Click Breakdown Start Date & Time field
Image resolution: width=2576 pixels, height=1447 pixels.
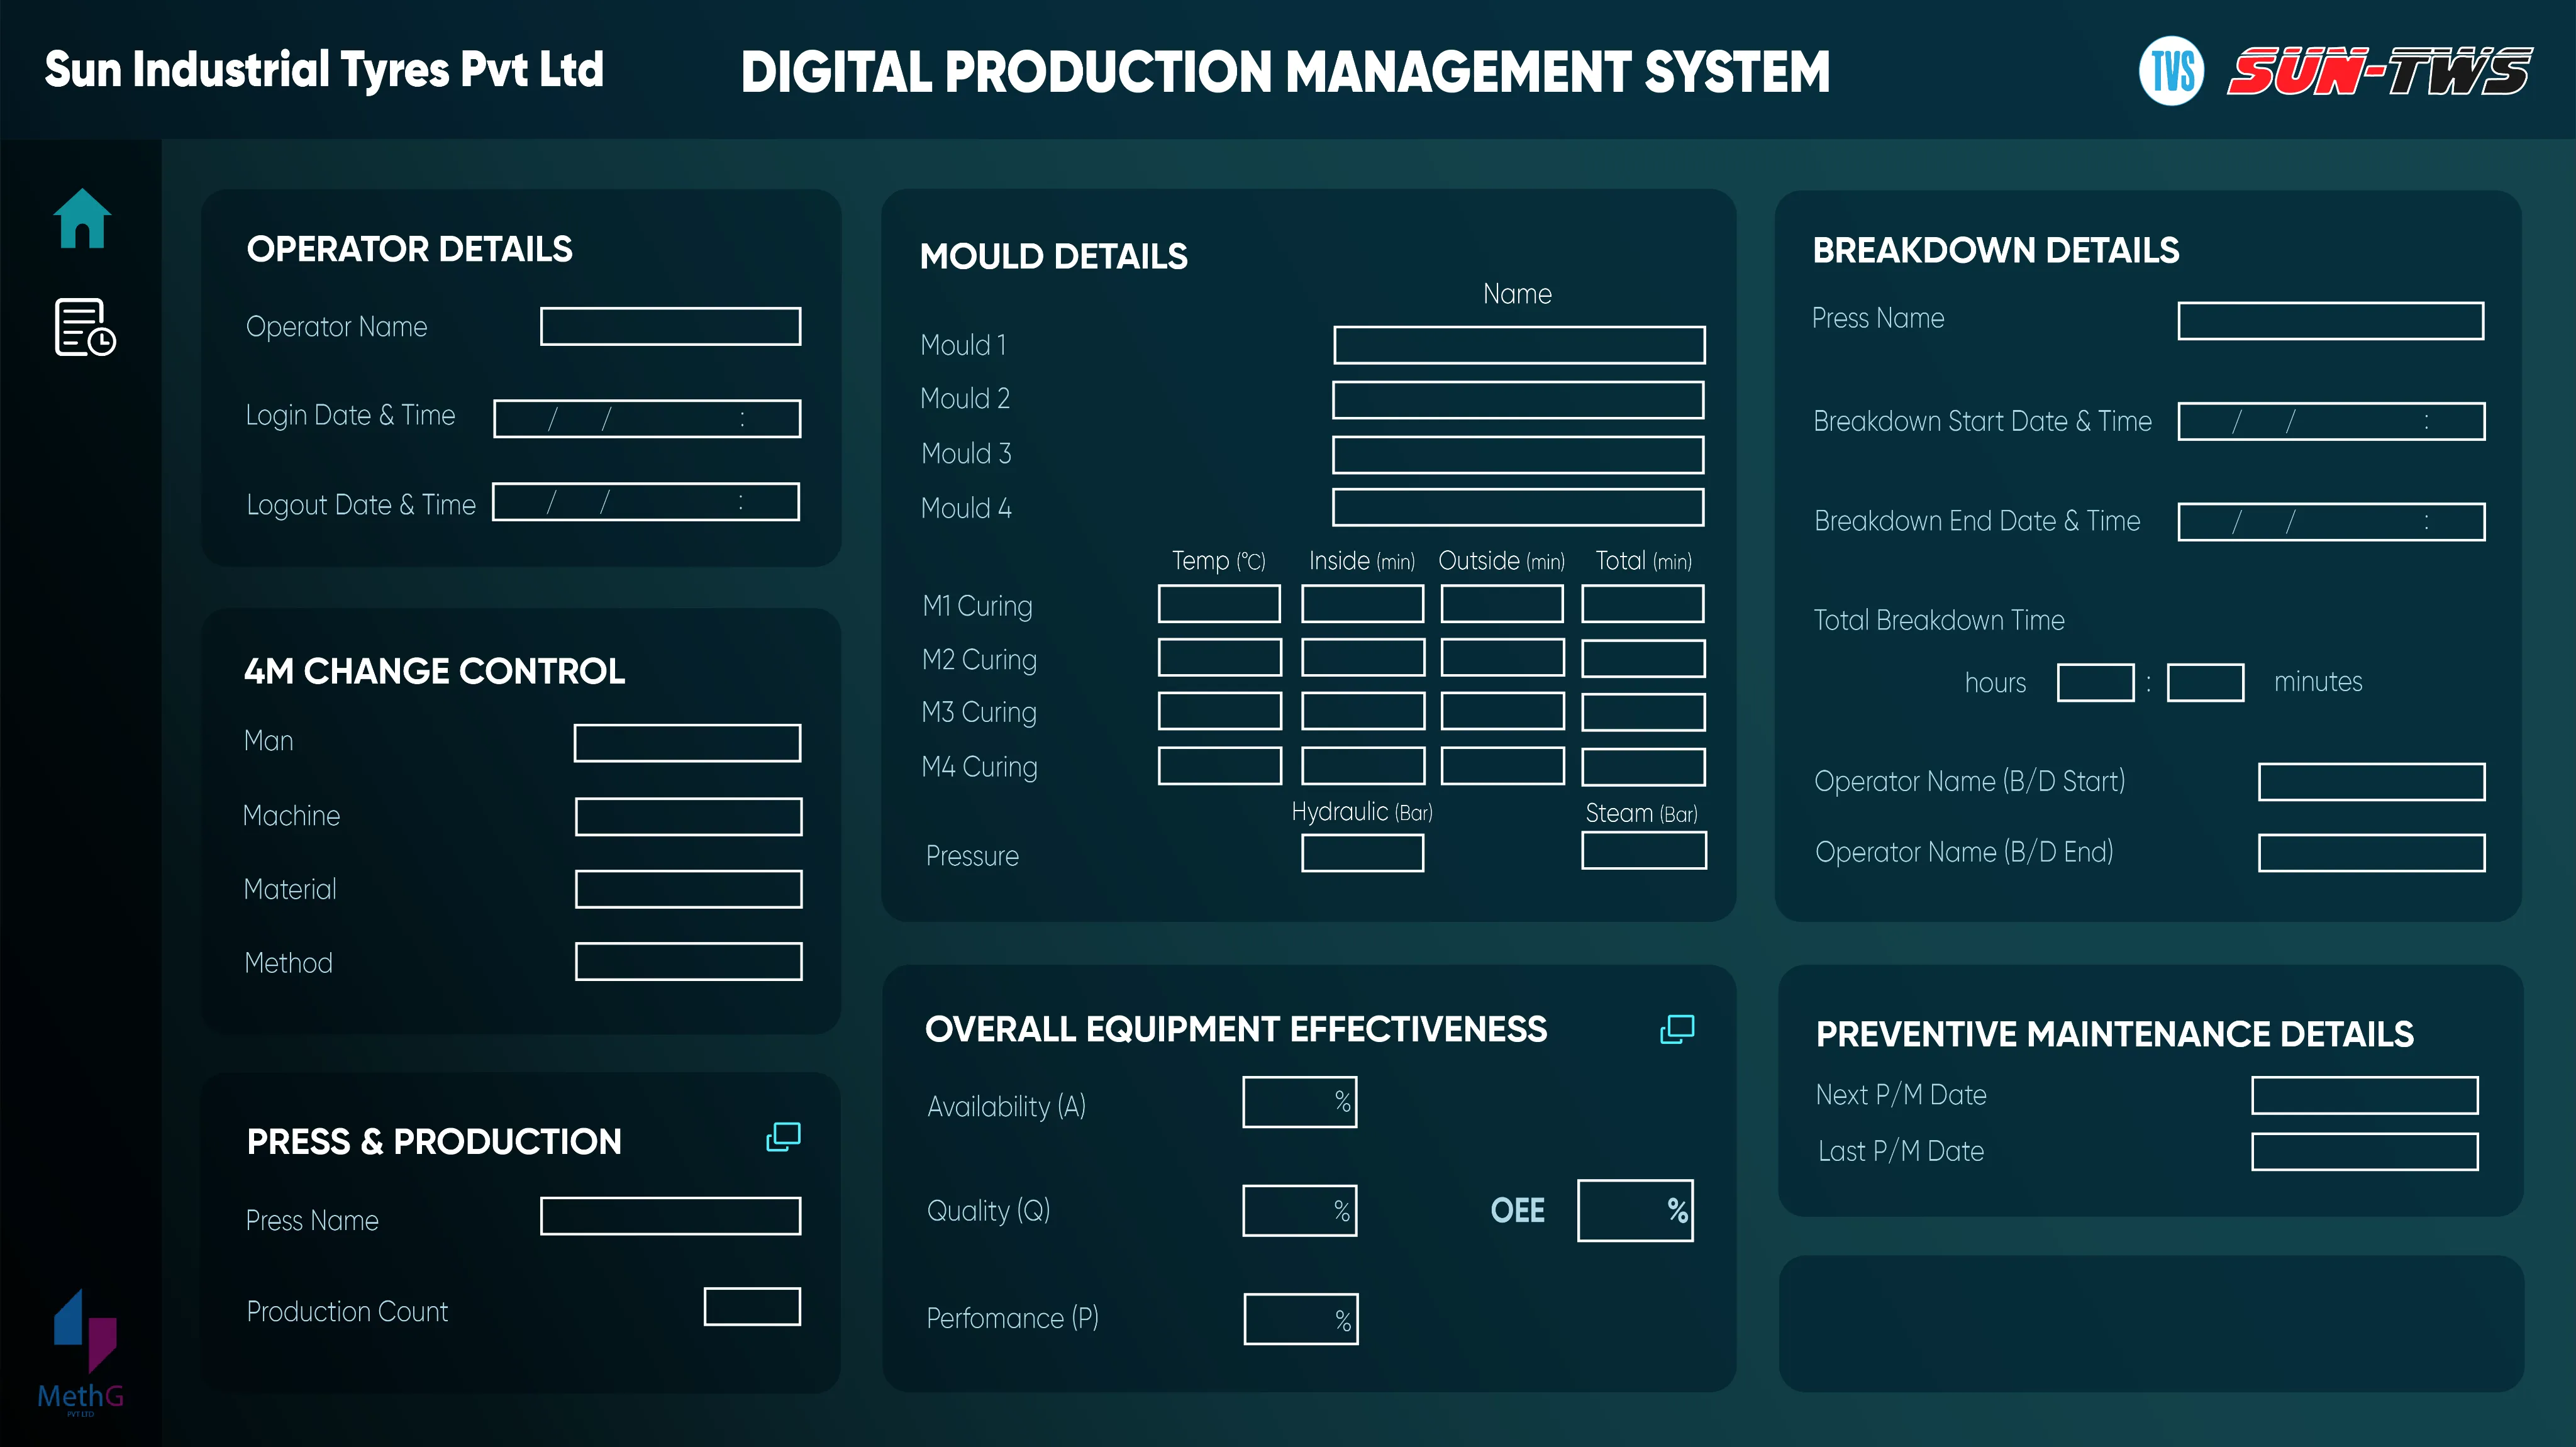[x=2332, y=421]
